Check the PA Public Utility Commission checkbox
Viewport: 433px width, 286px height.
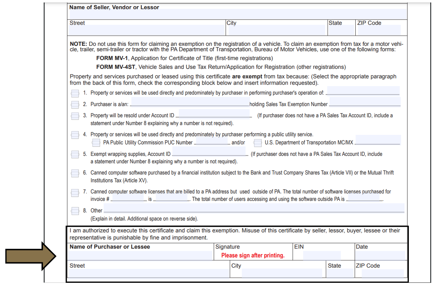point(96,142)
